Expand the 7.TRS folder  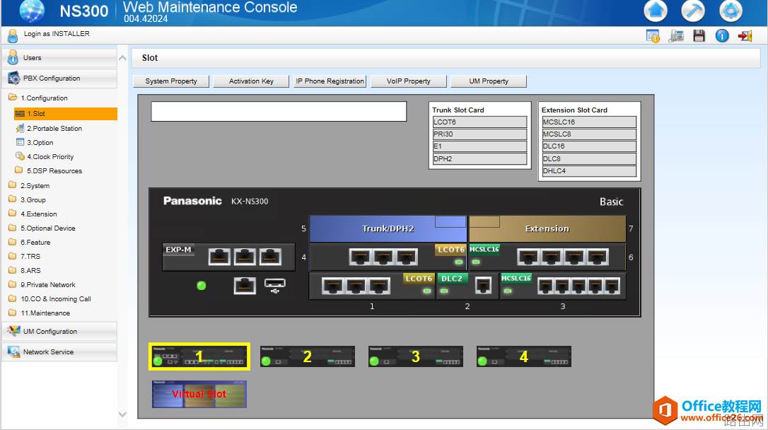coord(25,256)
